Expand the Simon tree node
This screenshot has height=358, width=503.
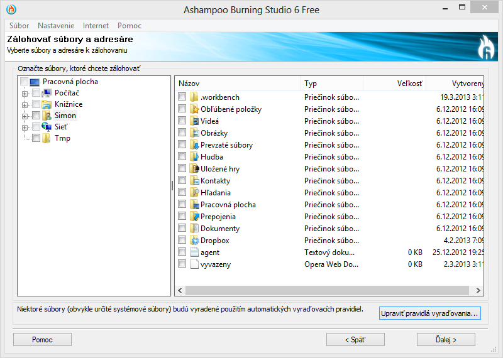click(25, 116)
